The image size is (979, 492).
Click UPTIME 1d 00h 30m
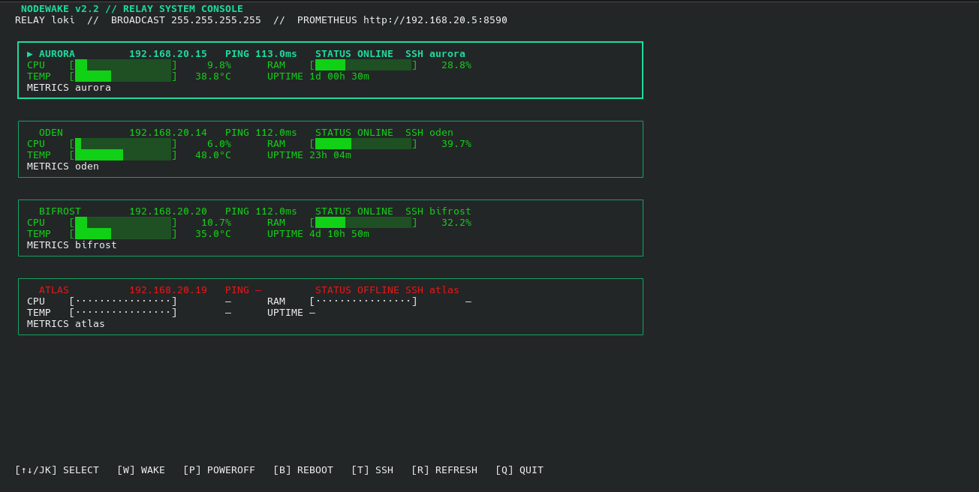pyautogui.click(x=318, y=76)
